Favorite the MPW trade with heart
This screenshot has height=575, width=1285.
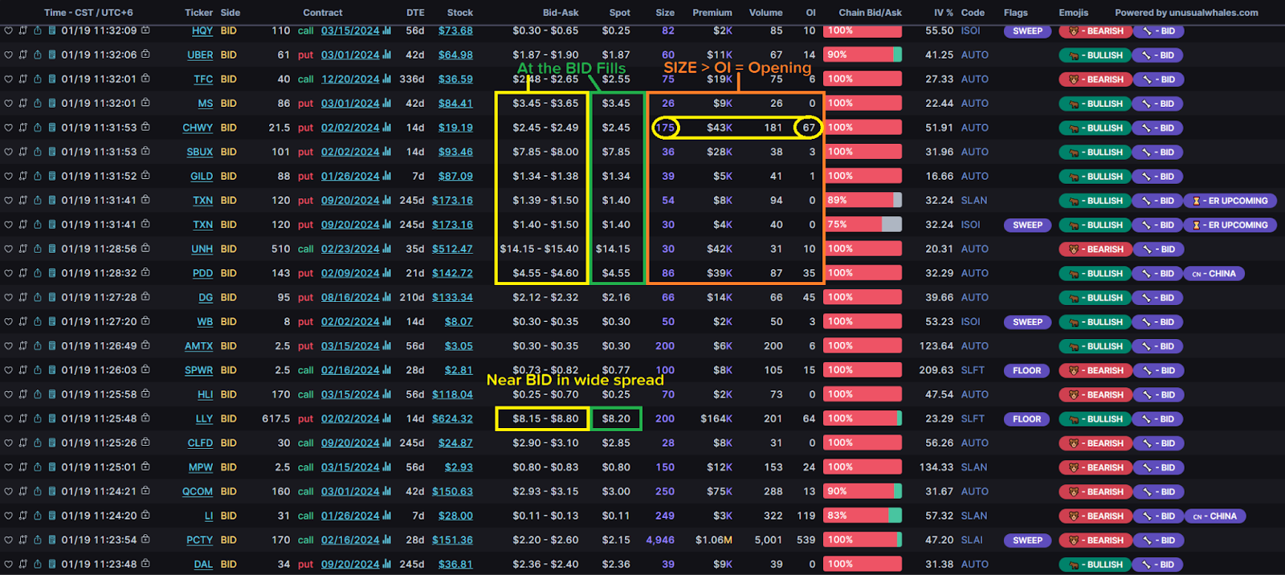click(x=8, y=467)
